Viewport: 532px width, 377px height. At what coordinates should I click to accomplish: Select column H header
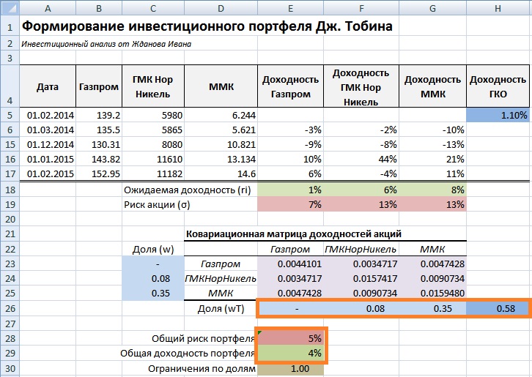(x=498, y=8)
